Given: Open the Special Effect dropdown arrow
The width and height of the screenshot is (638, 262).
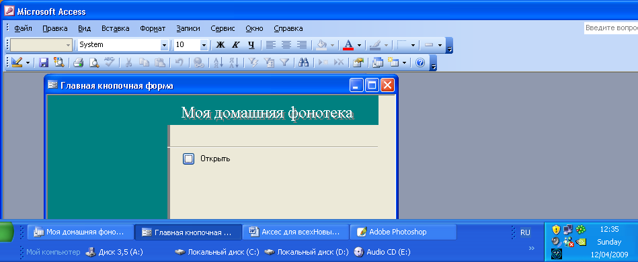Looking at the screenshot, I should coord(440,45).
